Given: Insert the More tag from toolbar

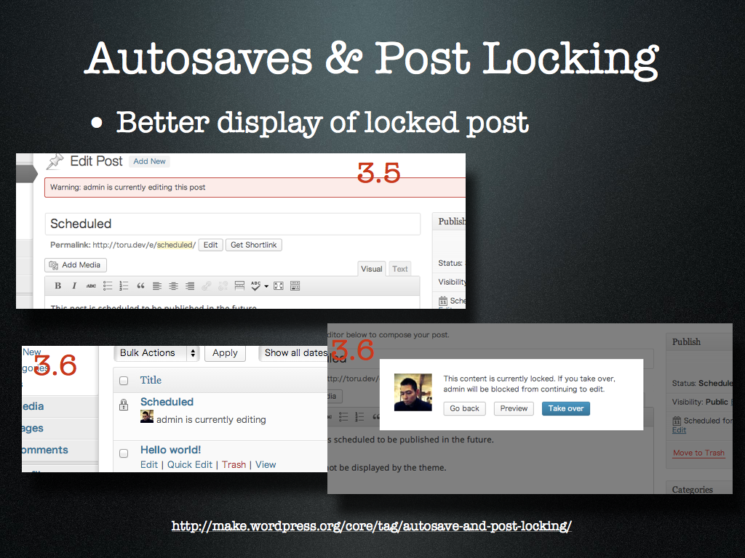Looking at the screenshot, I should pos(239,286).
